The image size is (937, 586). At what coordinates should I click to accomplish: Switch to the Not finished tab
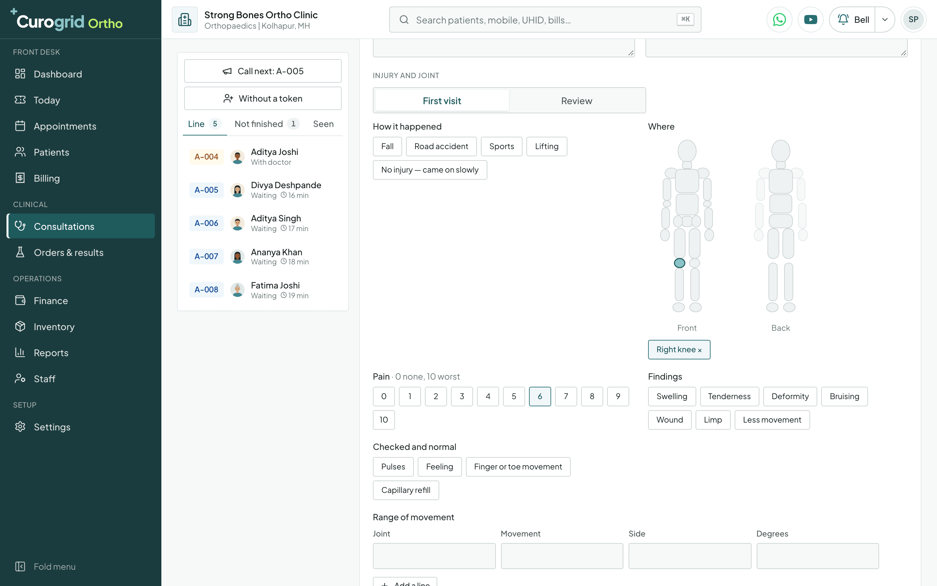coord(266,124)
